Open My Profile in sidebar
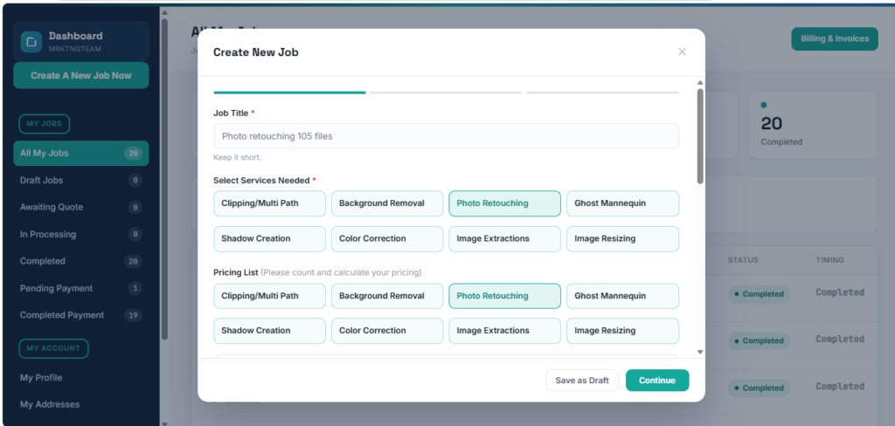The height and width of the screenshot is (426, 895). (81, 377)
